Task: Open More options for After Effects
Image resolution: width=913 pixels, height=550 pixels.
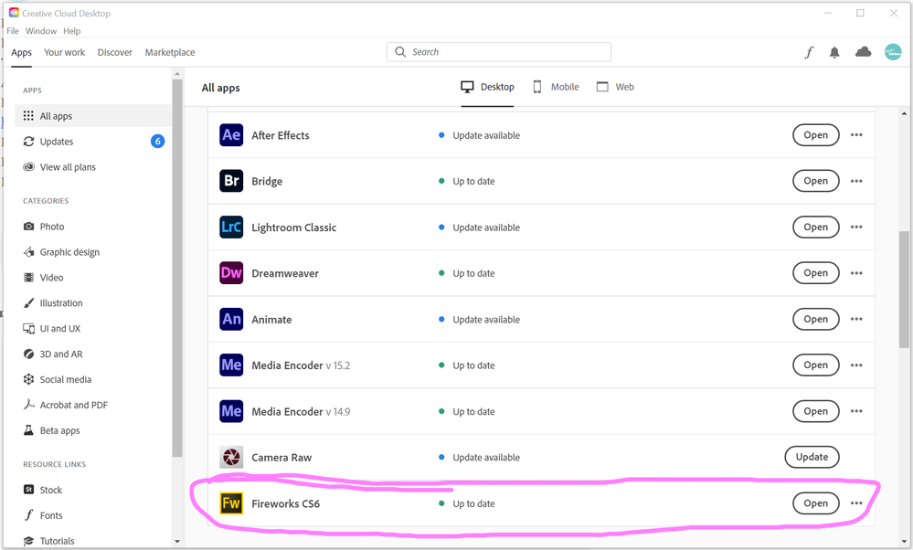Action: pyautogui.click(x=856, y=135)
